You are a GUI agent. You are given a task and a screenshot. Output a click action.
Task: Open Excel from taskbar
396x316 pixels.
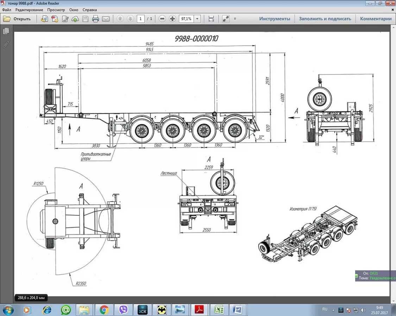(x=219, y=310)
